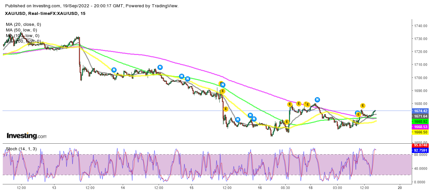Click the blue 1674.42 current price label
Image resolution: width=431 pixels, height=192 pixels.
pos(419,111)
